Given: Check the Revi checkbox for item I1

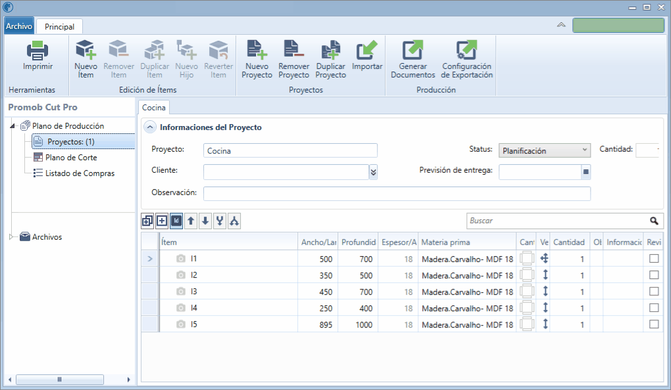Looking at the screenshot, I should [x=654, y=259].
